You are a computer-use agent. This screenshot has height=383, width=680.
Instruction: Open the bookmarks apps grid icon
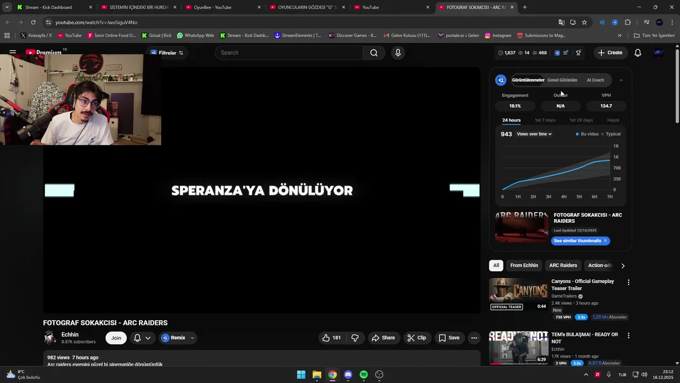[7, 36]
